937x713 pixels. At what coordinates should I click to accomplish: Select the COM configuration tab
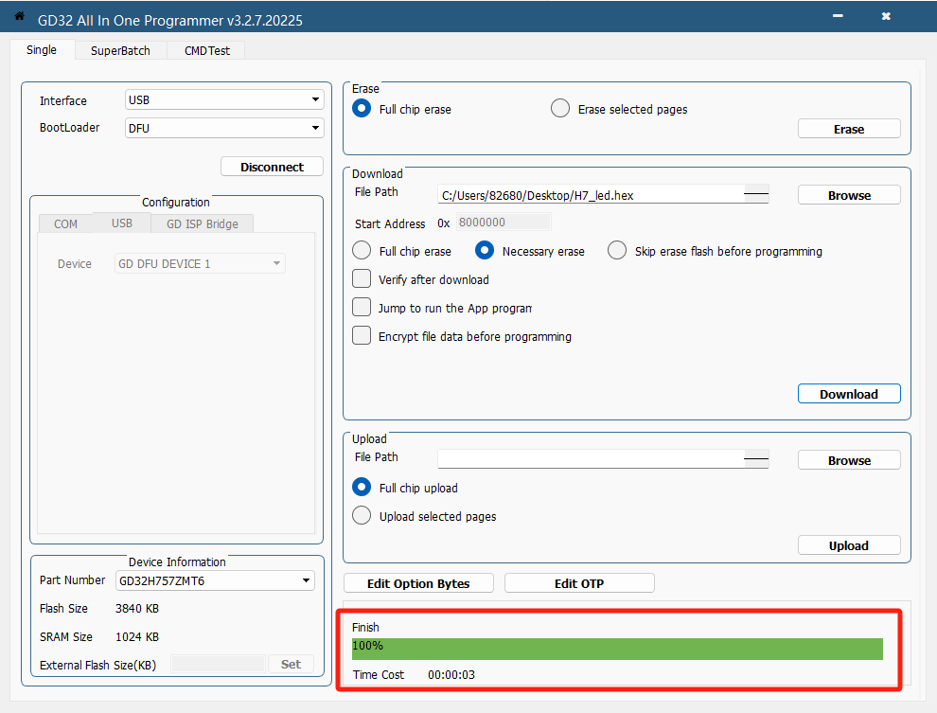coord(65,223)
